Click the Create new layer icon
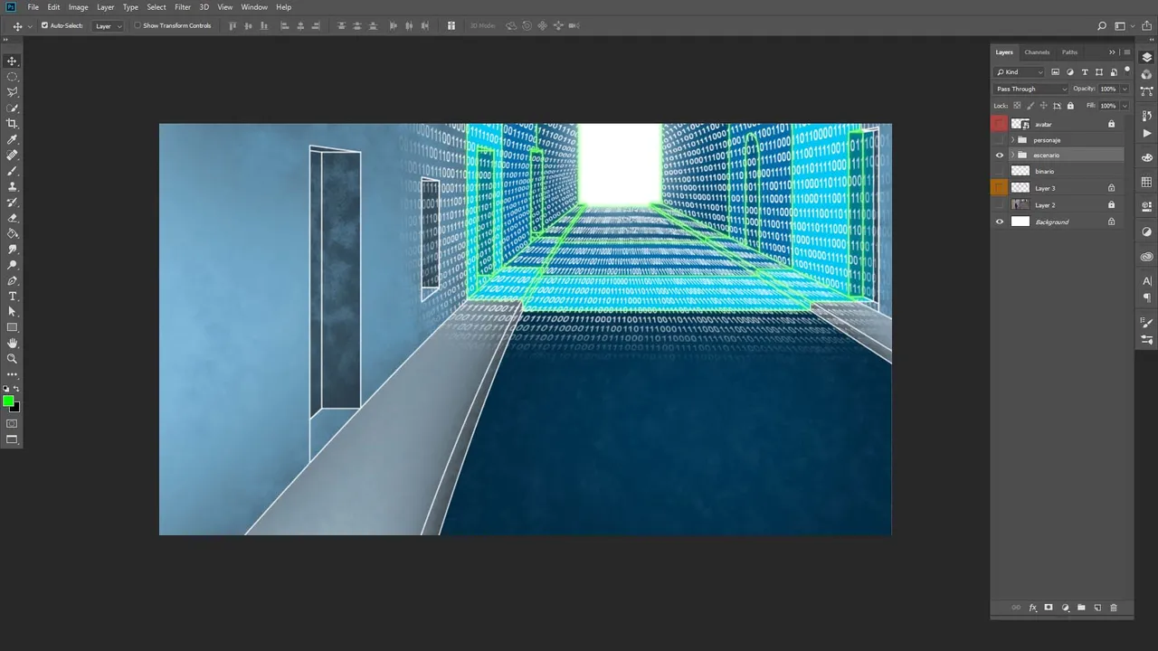 (1097, 608)
